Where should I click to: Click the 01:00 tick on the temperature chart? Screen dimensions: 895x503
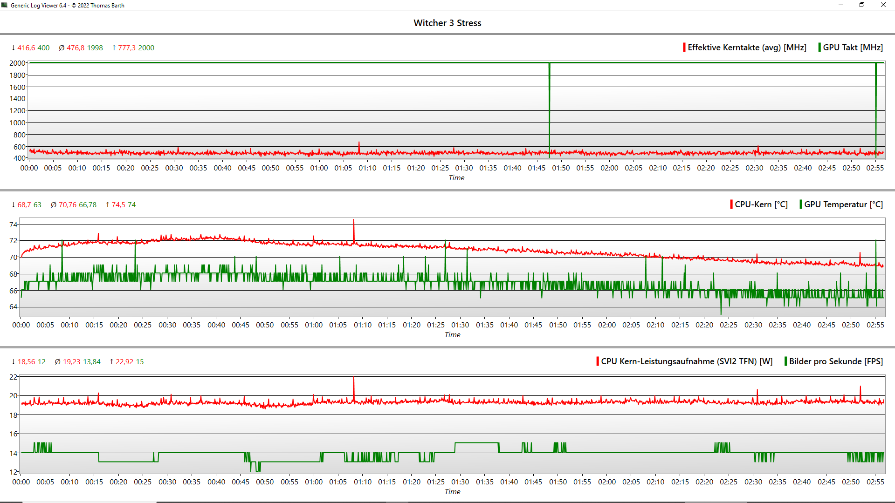coord(313,325)
